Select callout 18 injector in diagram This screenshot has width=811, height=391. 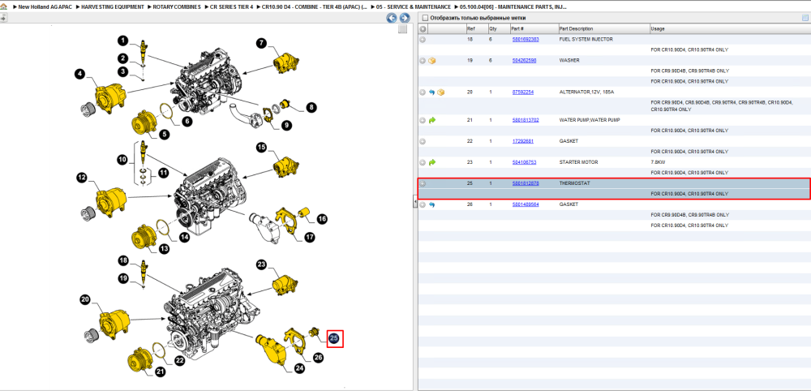(123, 260)
